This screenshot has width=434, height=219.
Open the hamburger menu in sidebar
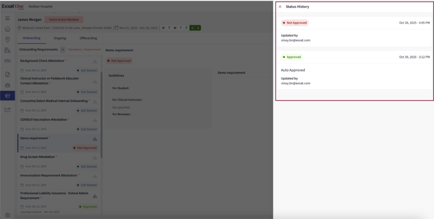point(7,18)
